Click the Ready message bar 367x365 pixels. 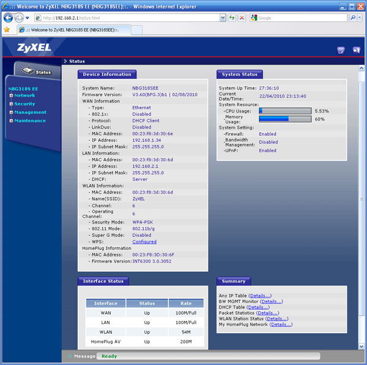coord(209,356)
